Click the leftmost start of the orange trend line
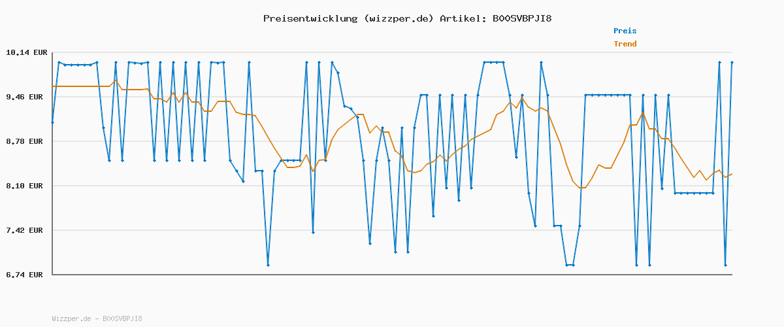This screenshot has width=784, height=327. coord(52,86)
